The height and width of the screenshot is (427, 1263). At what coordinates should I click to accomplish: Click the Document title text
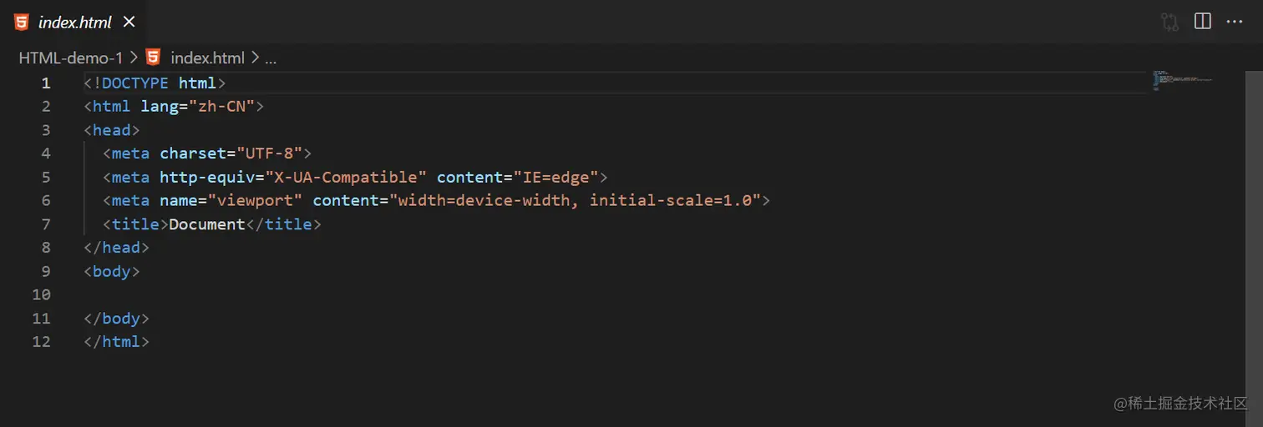(207, 224)
